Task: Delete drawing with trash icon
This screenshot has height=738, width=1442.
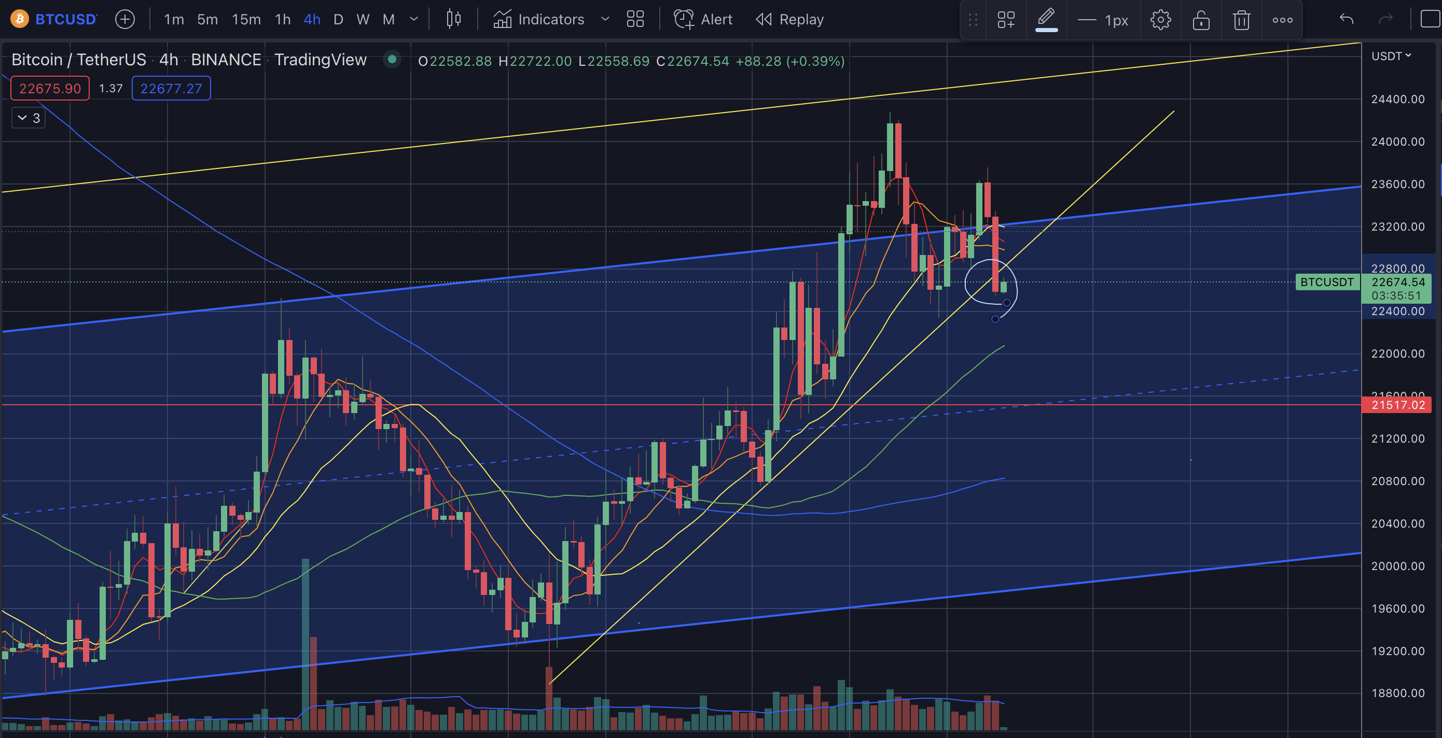Action: 1242,20
